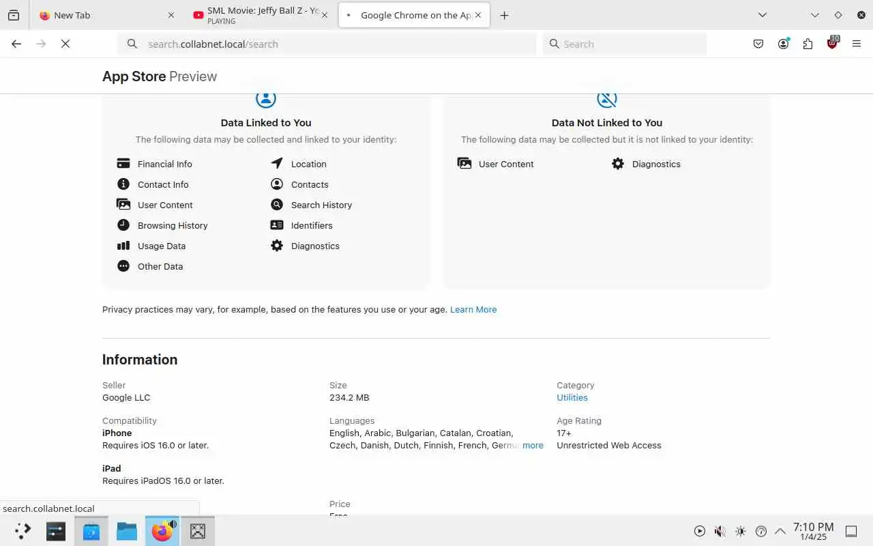Open the application launcher on taskbar
This screenshot has width=873, height=546.
point(23,531)
